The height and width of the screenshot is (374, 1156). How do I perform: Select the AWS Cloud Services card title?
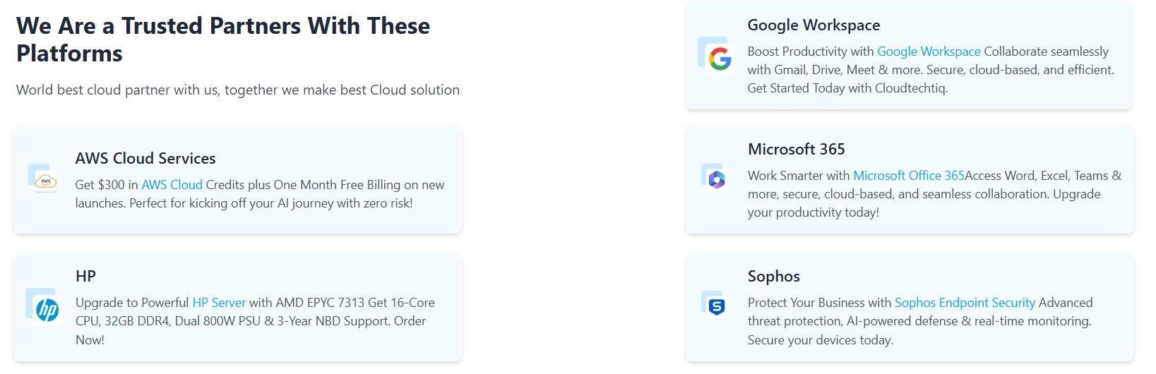point(145,159)
